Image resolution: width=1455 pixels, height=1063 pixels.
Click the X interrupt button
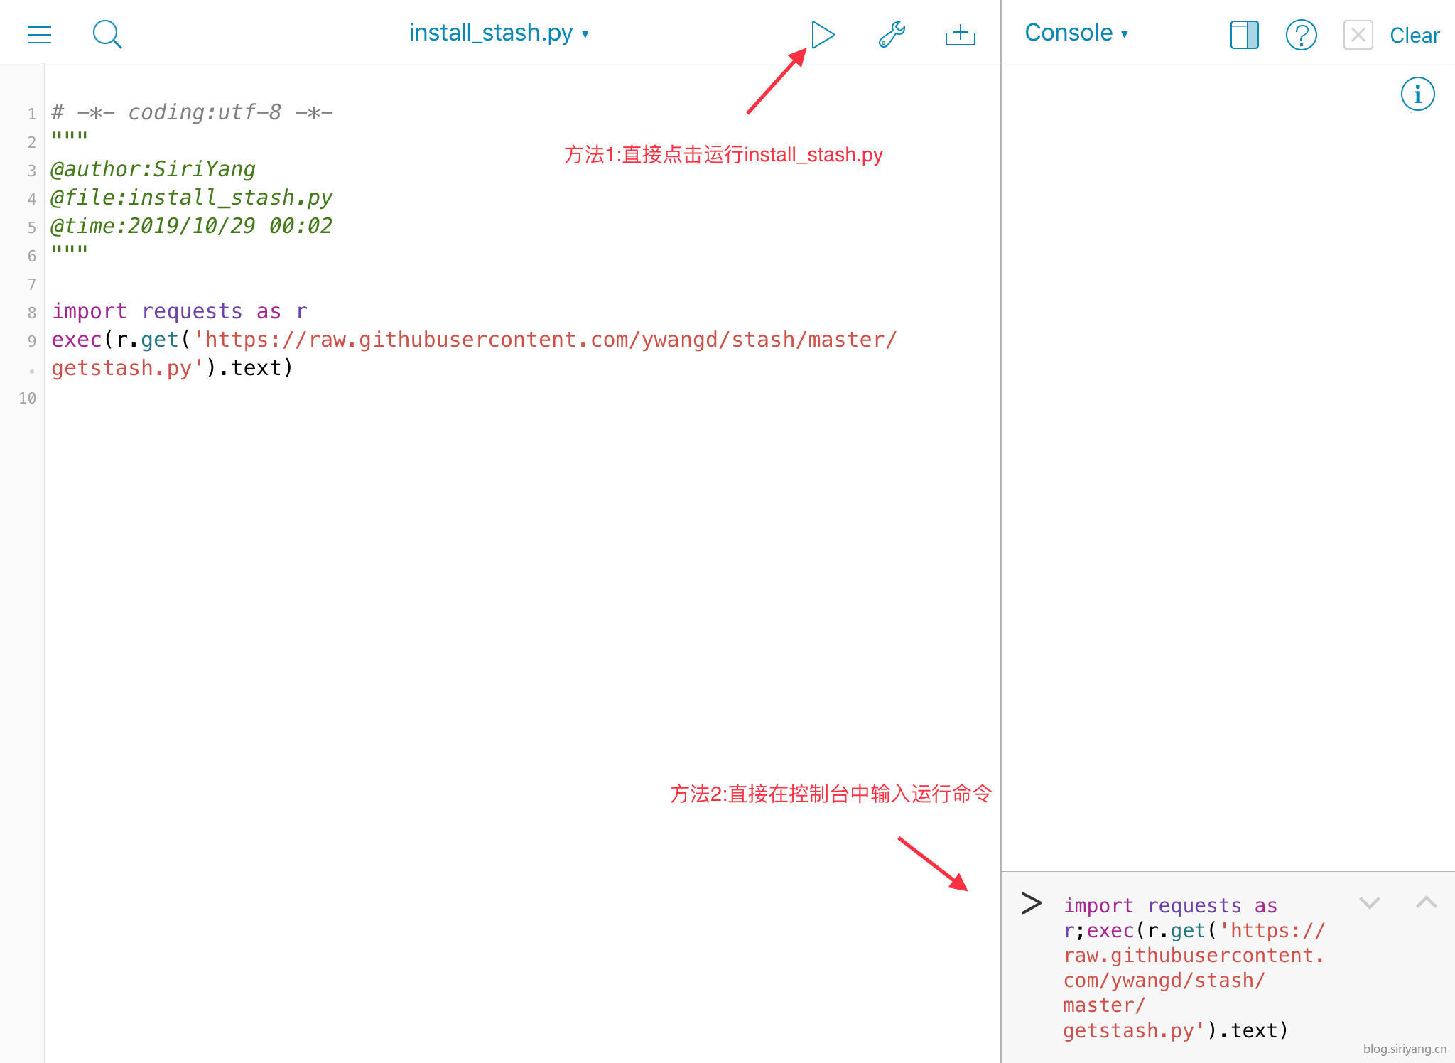click(x=1357, y=34)
